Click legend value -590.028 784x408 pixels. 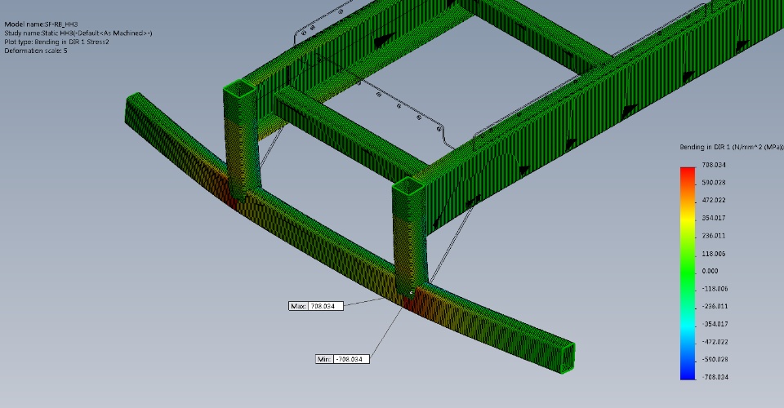715,360
